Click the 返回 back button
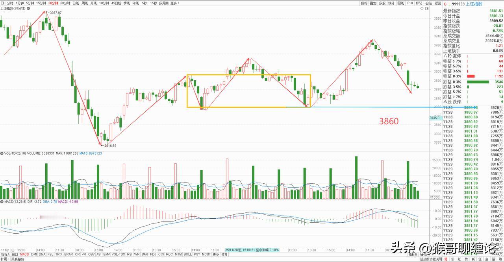Viewport: 504px width, 262px height. [438, 3]
